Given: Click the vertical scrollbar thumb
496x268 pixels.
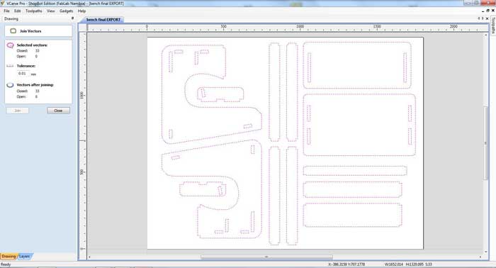Looking at the screenshot, I should pyautogui.click(x=486, y=143).
